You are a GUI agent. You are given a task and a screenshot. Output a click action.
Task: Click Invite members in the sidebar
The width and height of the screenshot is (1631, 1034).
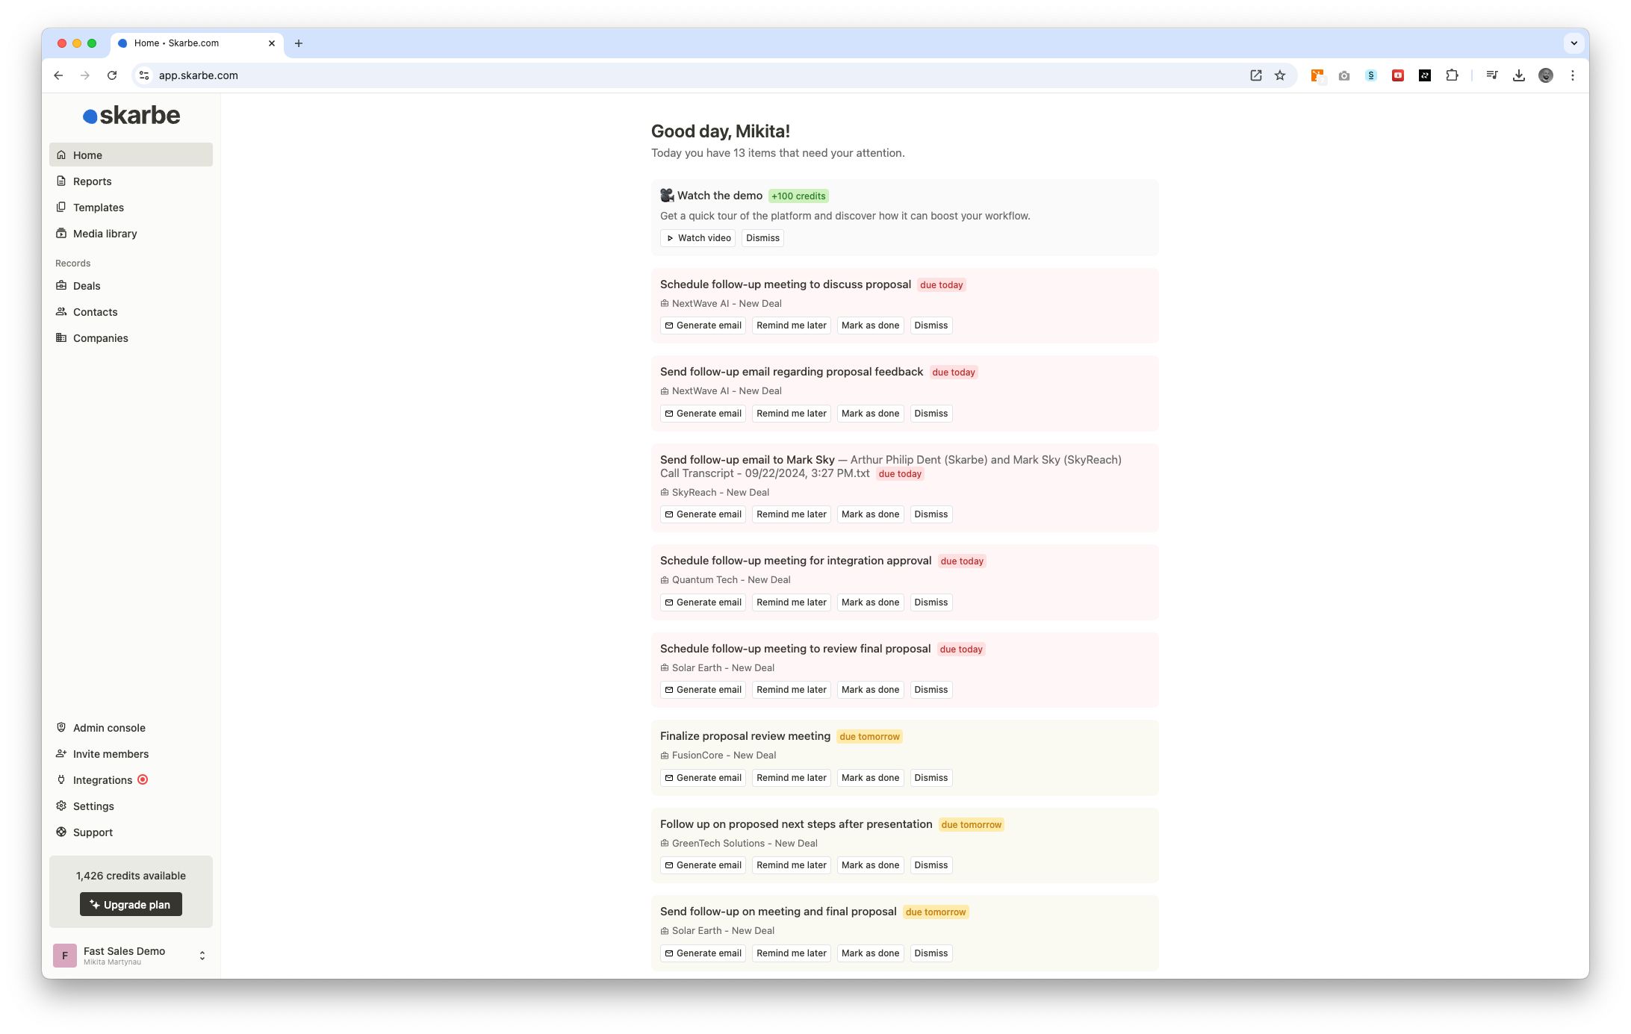111,753
